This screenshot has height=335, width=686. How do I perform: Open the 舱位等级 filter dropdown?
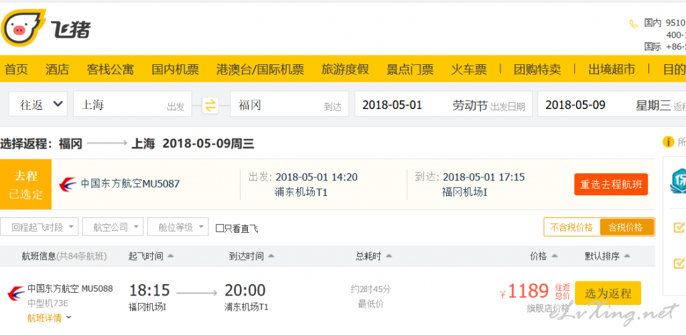pyautogui.click(x=178, y=227)
